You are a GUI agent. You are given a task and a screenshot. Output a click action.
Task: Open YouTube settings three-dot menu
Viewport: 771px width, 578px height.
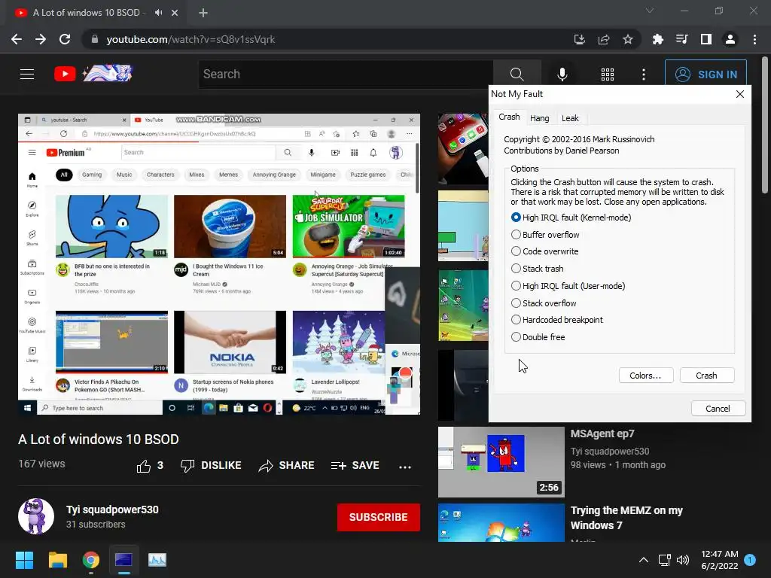pos(644,75)
